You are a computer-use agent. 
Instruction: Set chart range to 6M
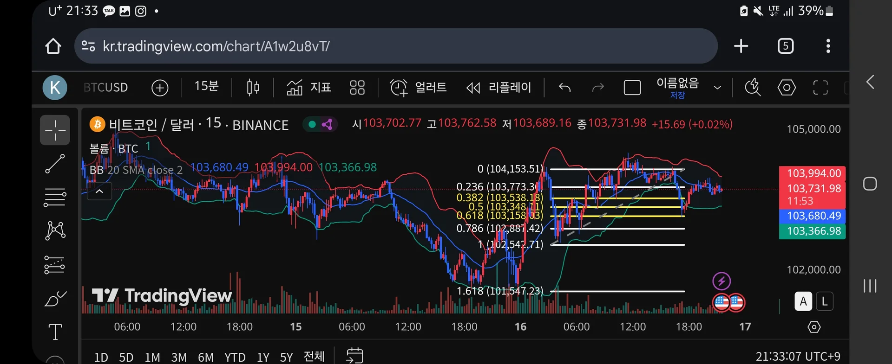point(206,357)
